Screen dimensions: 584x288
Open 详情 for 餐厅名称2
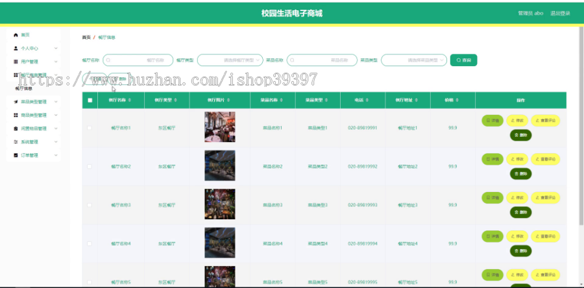[493, 160]
